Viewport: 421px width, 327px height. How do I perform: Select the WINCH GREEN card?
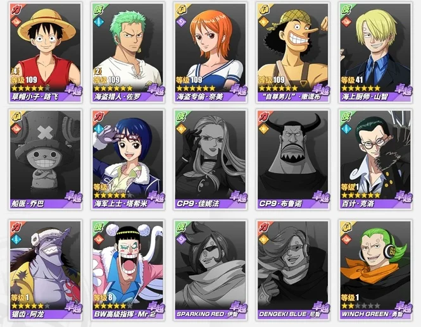[x=375, y=270]
